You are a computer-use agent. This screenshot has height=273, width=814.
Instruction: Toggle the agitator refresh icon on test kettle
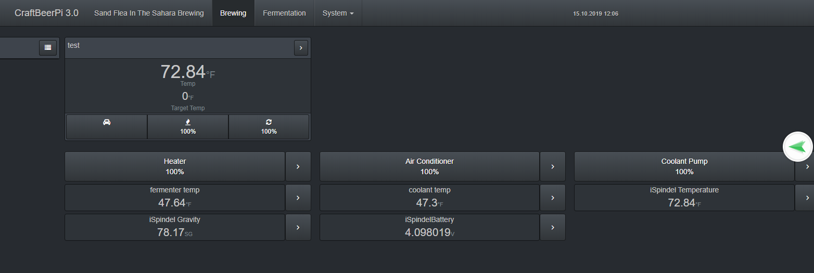click(269, 126)
